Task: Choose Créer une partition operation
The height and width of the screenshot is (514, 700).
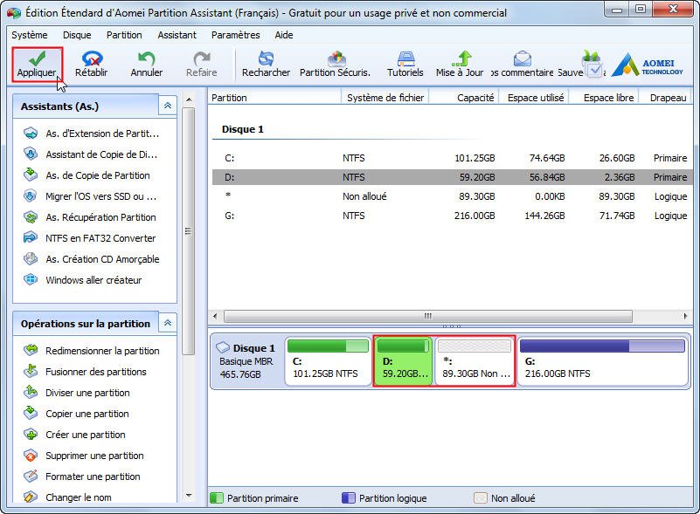Action: (74, 435)
